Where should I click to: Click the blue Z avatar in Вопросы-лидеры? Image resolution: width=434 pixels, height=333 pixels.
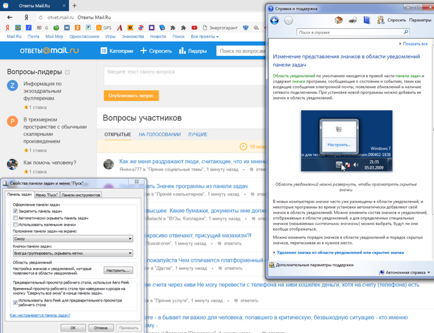tap(12, 86)
